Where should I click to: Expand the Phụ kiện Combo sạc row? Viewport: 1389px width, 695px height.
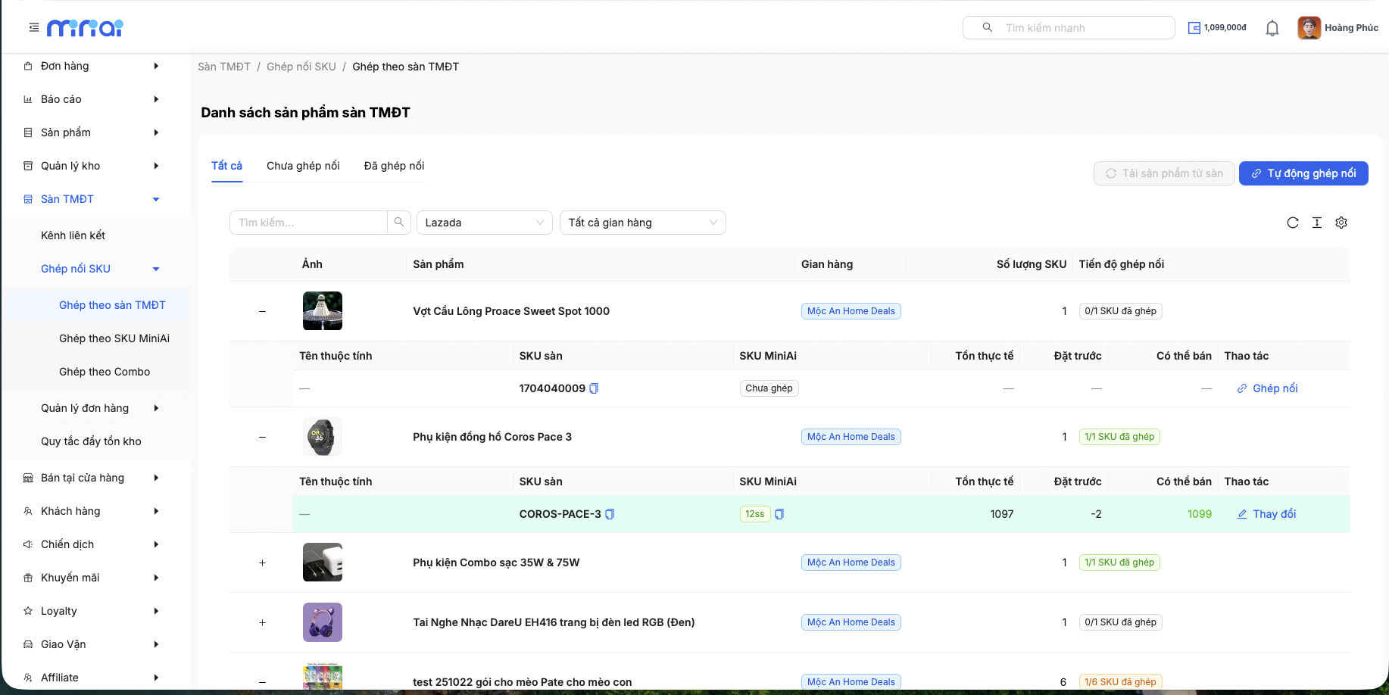pyautogui.click(x=263, y=563)
